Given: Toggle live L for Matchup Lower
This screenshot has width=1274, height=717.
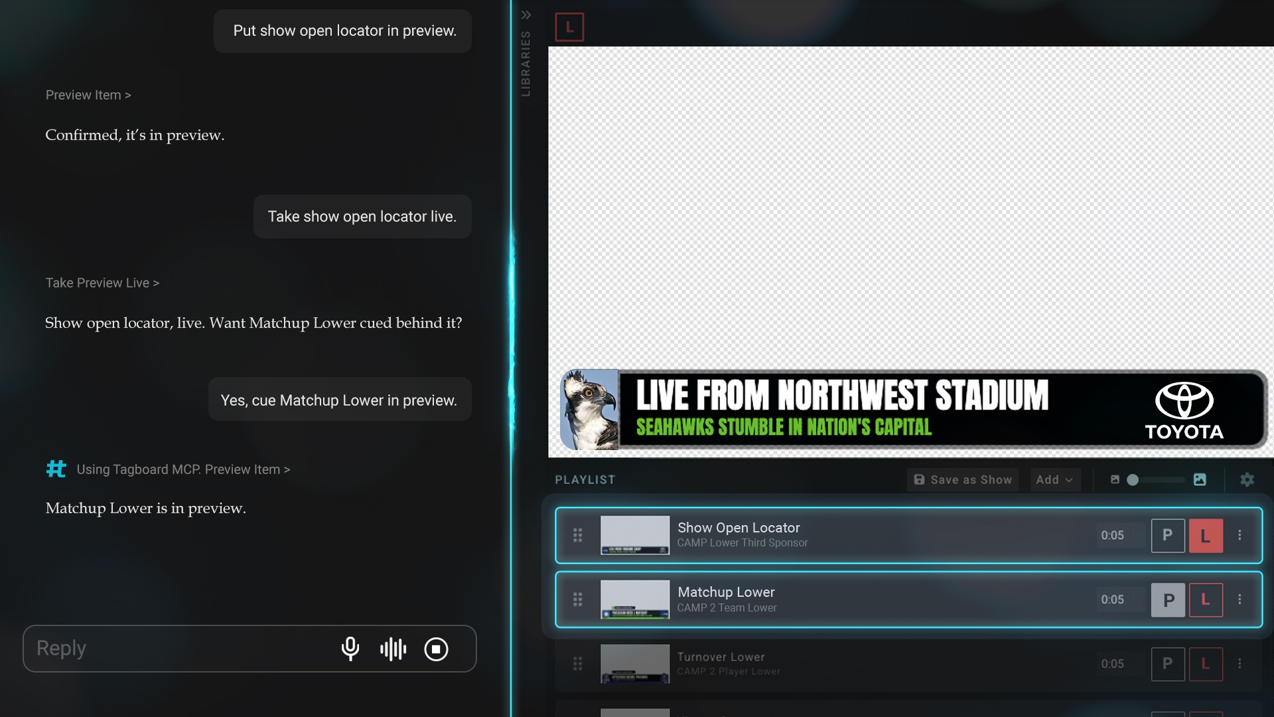Looking at the screenshot, I should click(x=1206, y=599).
